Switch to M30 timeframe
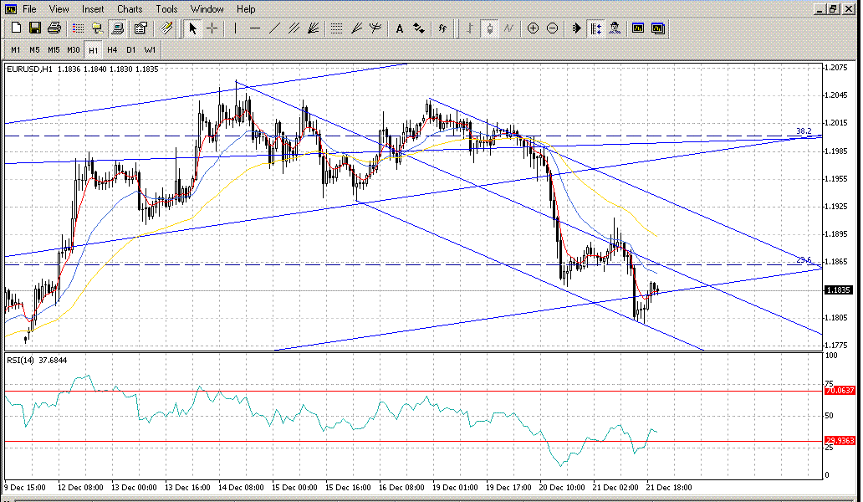This screenshot has height=502, width=863. tap(74, 49)
